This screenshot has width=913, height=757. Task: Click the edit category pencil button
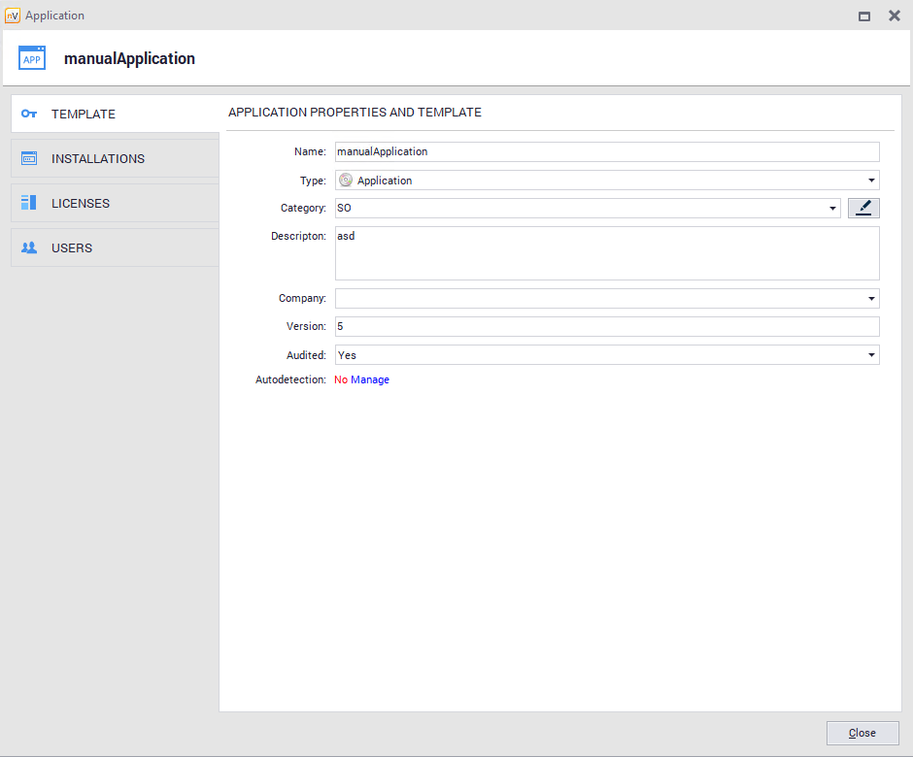863,208
